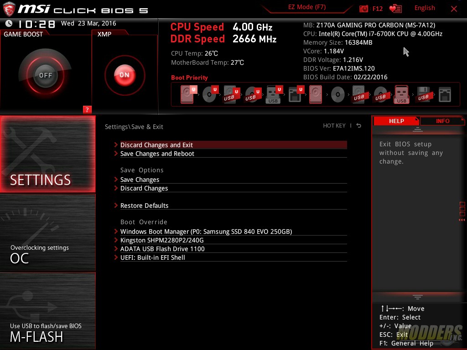Choose Discard Changes option
The image size is (467, 350).
click(233, 188)
